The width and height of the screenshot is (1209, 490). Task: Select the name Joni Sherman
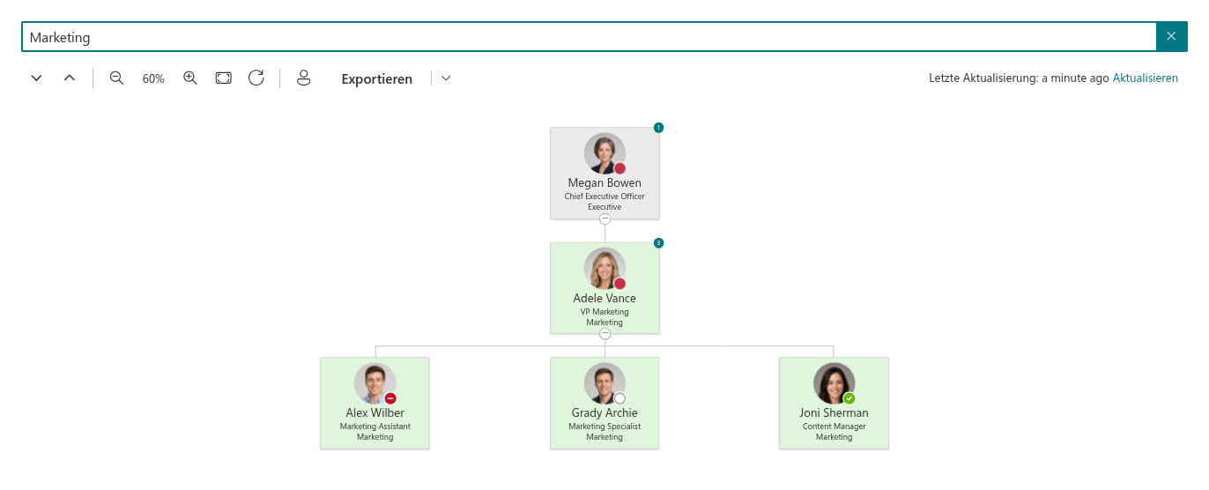(834, 412)
